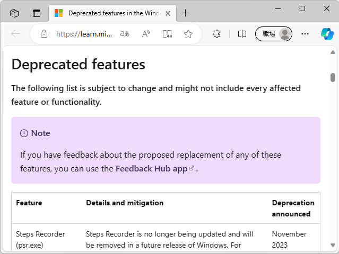Image resolution: width=339 pixels, height=254 pixels.
Task: Toggle split screen view
Action: point(242,34)
